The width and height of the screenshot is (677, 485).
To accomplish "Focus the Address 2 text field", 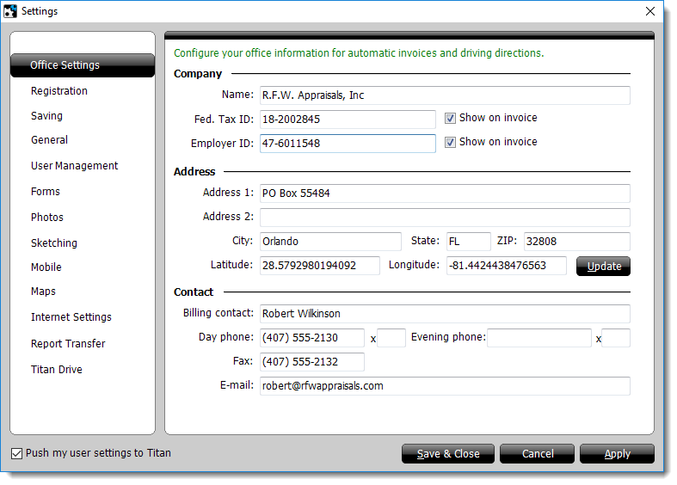I will pos(444,218).
